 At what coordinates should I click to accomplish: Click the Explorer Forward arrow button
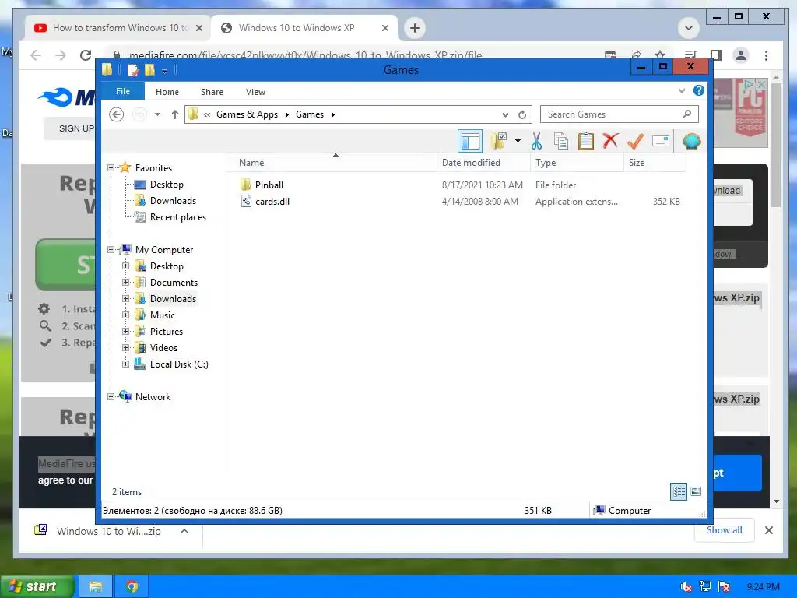click(x=139, y=114)
